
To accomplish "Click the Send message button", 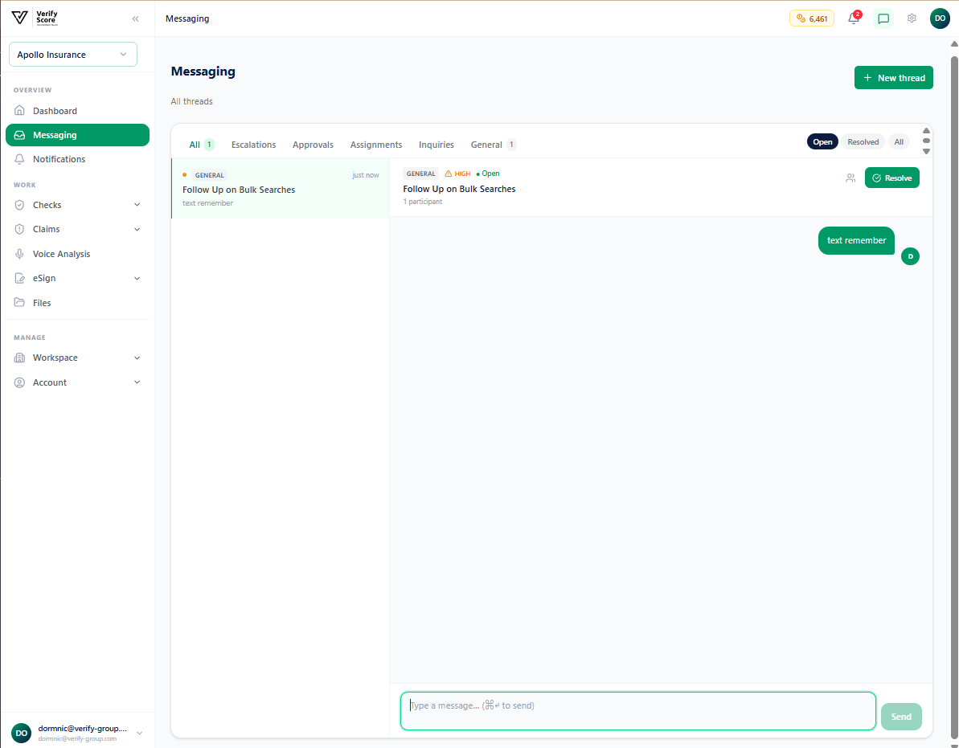I will tap(901, 717).
